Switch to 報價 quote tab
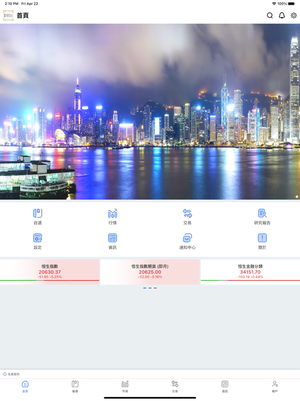This screenshot has width=300, height=401. [75, 386]
